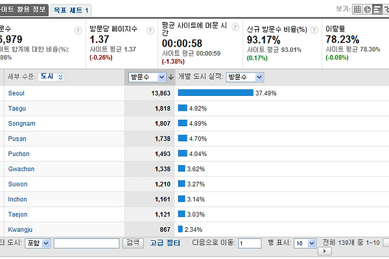This screenshot has height=259, width=389.
Task: Open the 고급 필터 advanced filter link
Action: pos(165,243)
